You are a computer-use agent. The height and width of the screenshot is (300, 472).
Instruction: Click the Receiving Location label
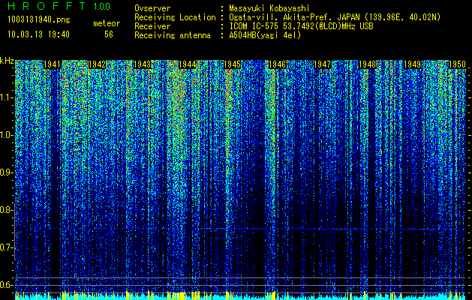[x=175, y=17]
